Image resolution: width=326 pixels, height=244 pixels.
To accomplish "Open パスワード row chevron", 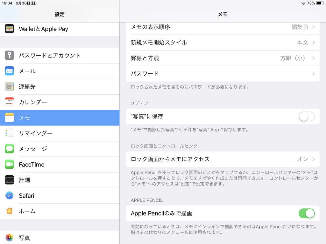I will point(314,74).
